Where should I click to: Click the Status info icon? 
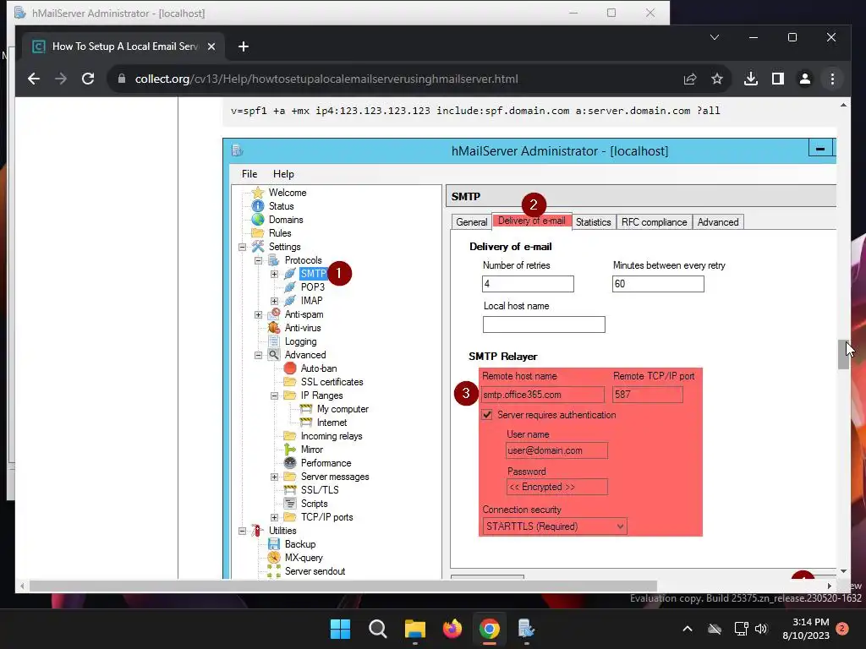[x=258, y=206]
